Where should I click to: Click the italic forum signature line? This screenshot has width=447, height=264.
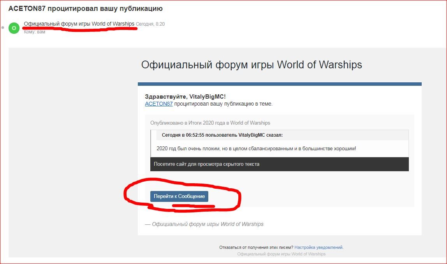tap(204, 224)
